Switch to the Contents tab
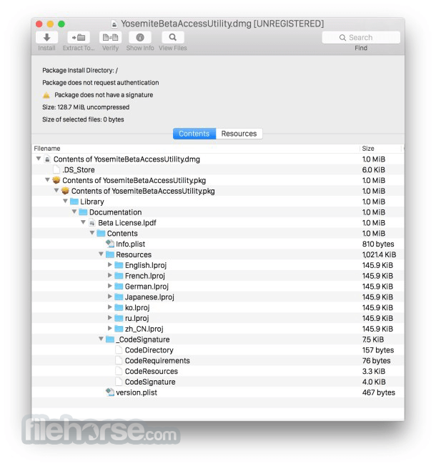 (194, 134)
